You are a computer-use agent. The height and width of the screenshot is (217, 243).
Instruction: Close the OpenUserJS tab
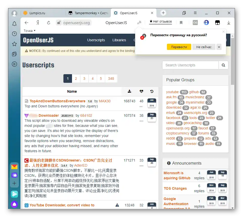click(x=152, y=13)
